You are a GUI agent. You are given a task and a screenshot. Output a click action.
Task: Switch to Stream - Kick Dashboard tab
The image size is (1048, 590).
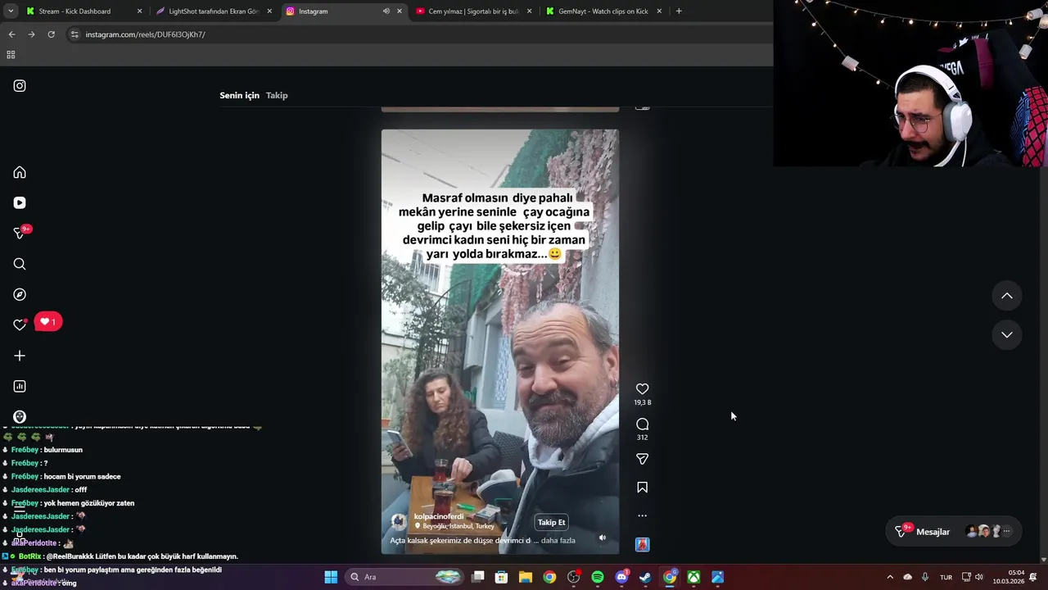(84, 11)
